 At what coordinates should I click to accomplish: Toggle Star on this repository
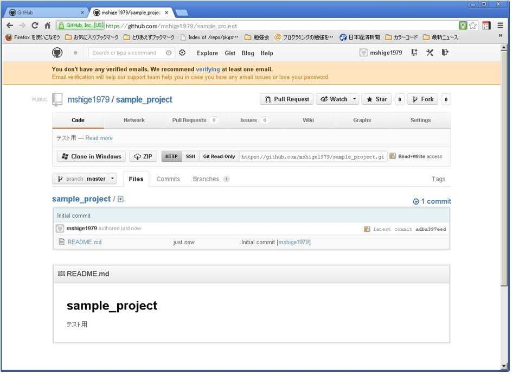point(376,99)
